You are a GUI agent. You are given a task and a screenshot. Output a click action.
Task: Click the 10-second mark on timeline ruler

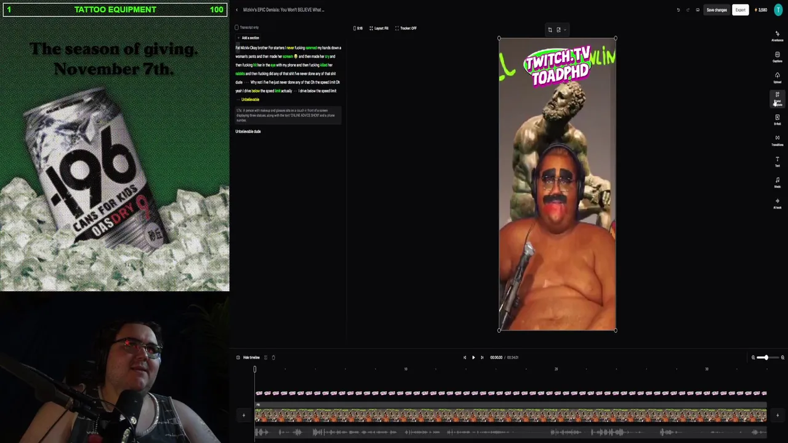[406, 369]
